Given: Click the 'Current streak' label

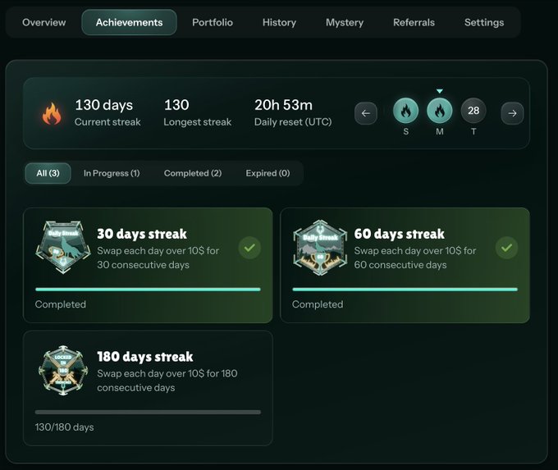Looking at the screenshot, I should [x=107, y=122].
